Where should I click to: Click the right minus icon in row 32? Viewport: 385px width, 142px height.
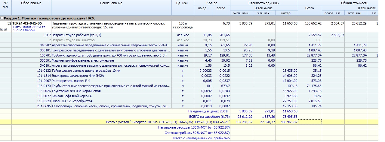click(5, 30)
